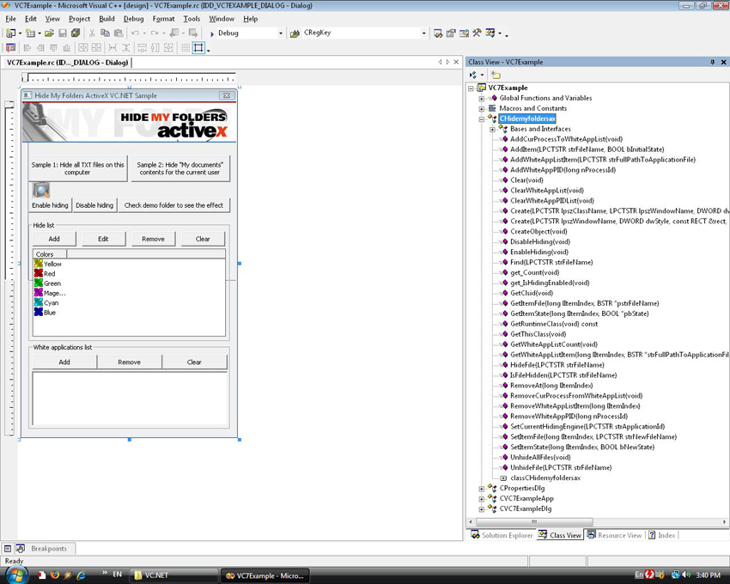The height and width of the screenshot is (584, 730).
Task: Click the Class View horizontal scrollbar thumb
Action: pos(534,522)
